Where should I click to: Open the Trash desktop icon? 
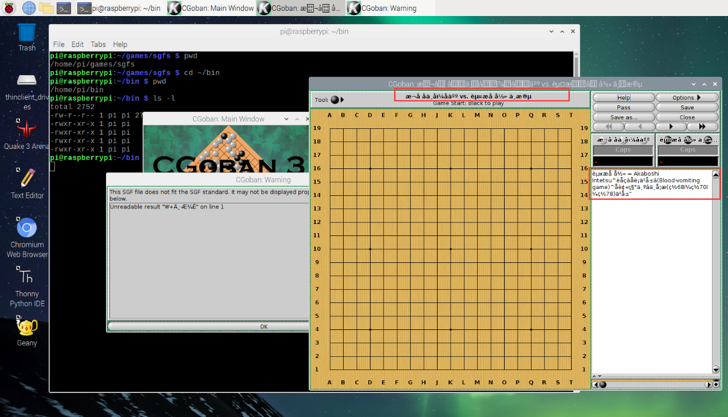27,37
